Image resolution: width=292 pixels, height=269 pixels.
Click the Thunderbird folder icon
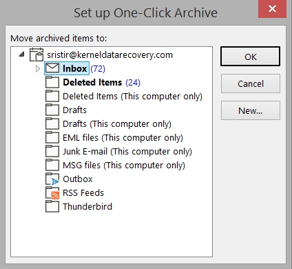click(52, 206)
